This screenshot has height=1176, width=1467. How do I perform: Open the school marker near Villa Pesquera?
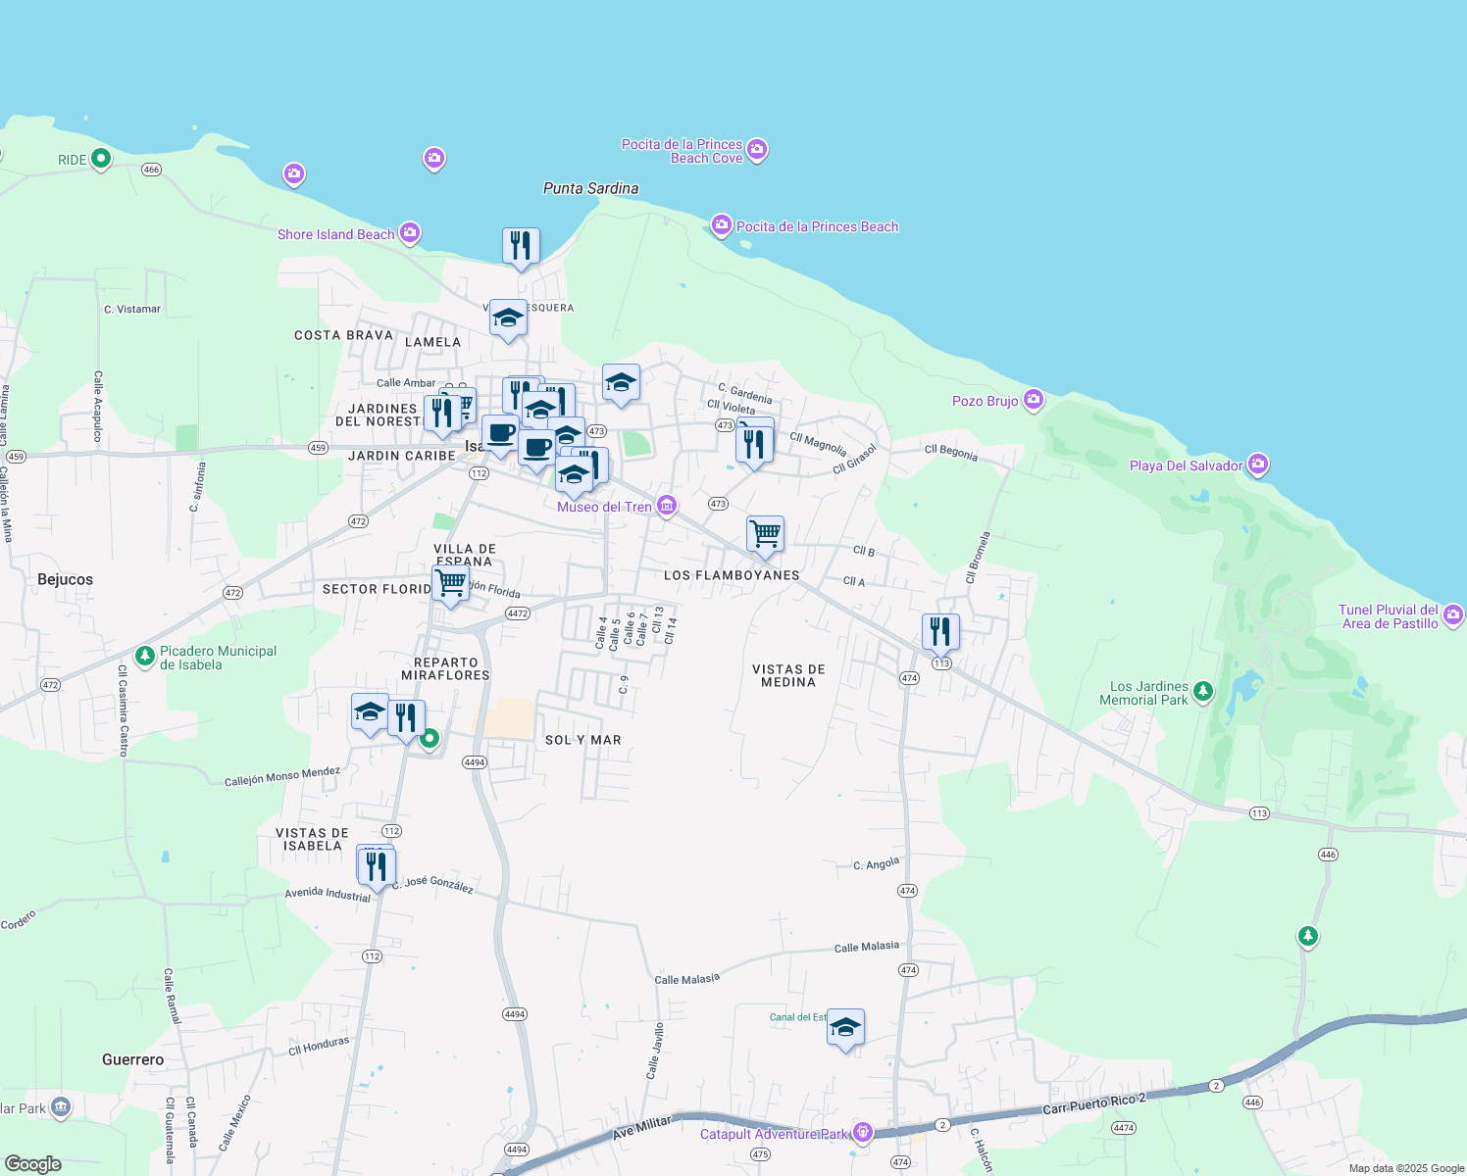(x=508, y=317)
